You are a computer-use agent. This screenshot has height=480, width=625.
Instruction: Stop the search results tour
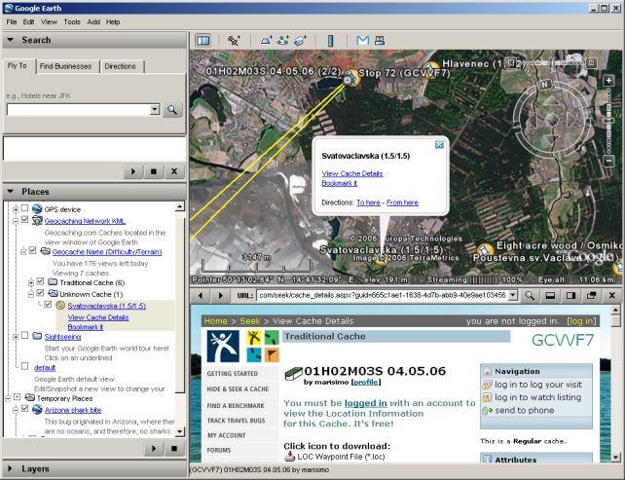(x=154, y=171)
